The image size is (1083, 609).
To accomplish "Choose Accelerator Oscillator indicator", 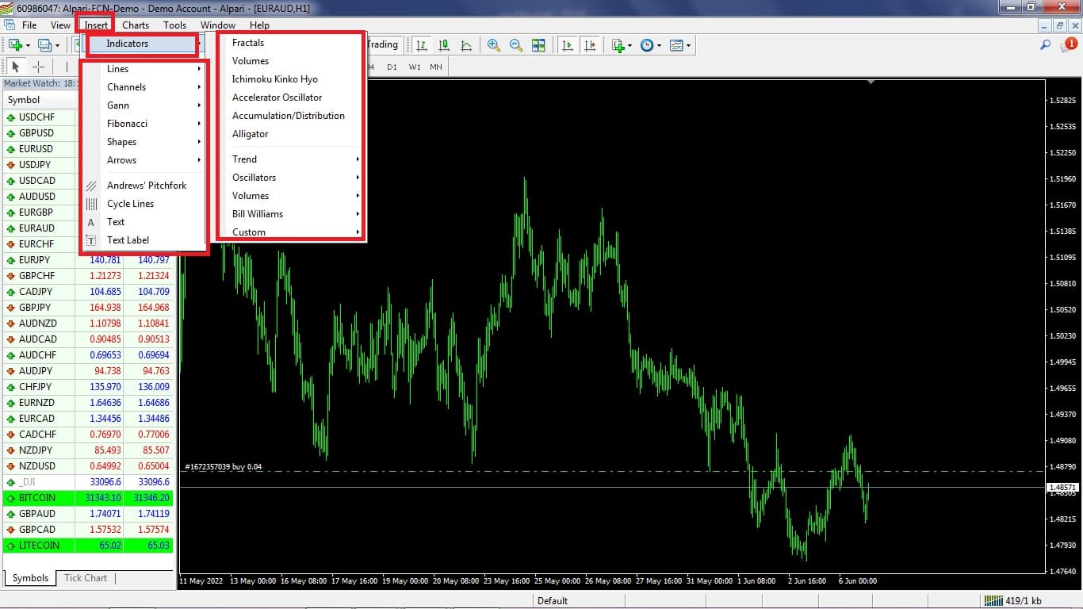I will pos(277,98).
